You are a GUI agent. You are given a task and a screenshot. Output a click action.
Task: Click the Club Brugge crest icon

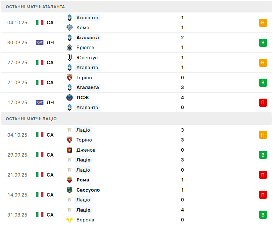tap(69, 47)
